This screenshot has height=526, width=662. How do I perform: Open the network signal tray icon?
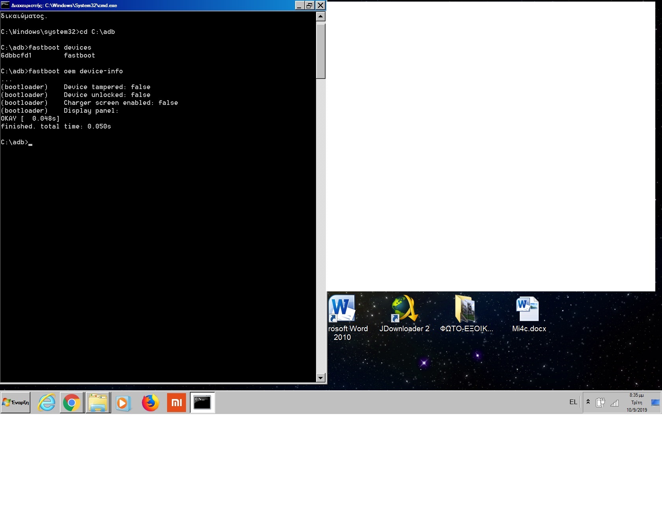(614, 403)
